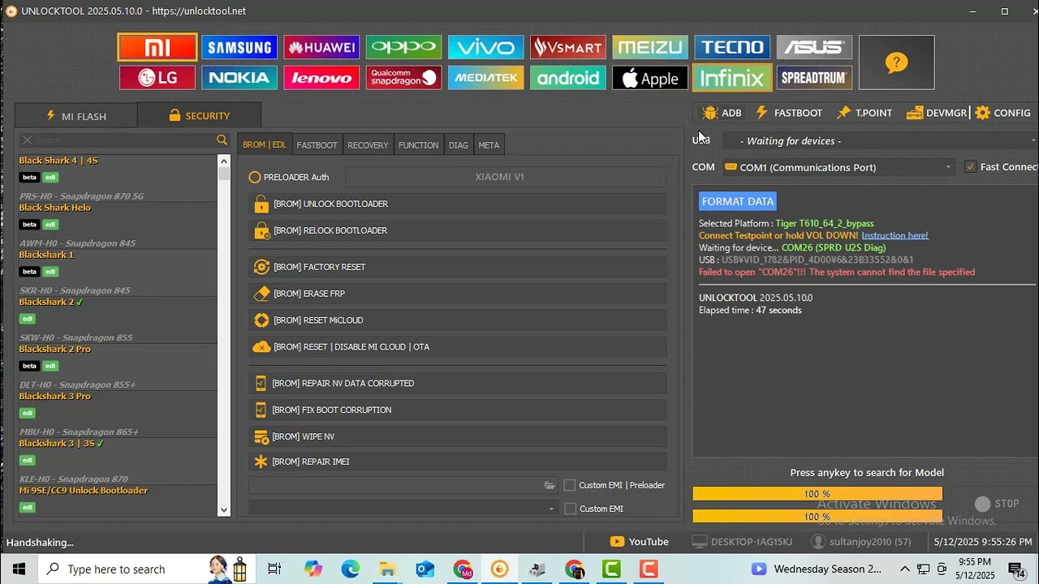1039x584 pixels.
Task: Open the Android generic section
Action: click(x=568, y=78)
